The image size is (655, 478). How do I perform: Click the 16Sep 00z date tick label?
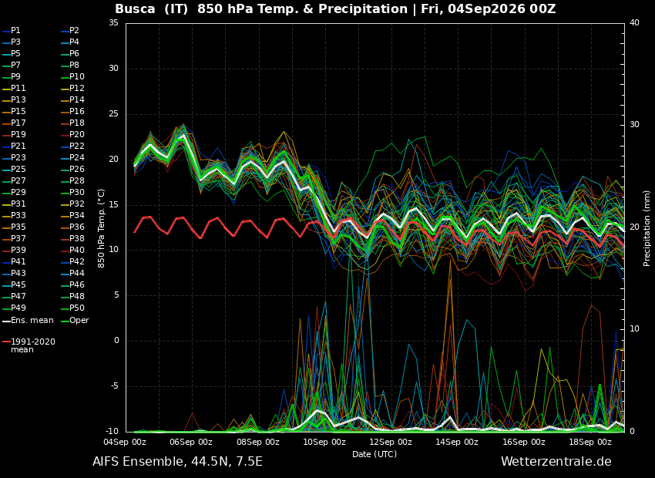click(524, 442)
